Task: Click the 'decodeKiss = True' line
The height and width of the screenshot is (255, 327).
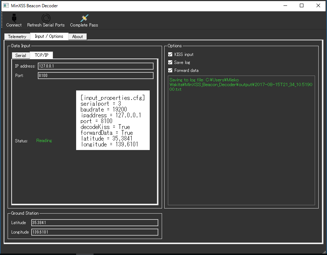Action: point(105,127)
